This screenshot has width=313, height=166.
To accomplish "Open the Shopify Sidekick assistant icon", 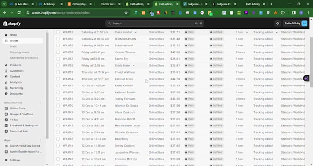I will click(x=307, y=79).
